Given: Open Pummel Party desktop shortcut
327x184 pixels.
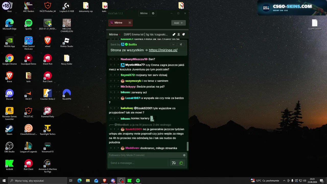Looking at the screenshot, I should point(48,112).
